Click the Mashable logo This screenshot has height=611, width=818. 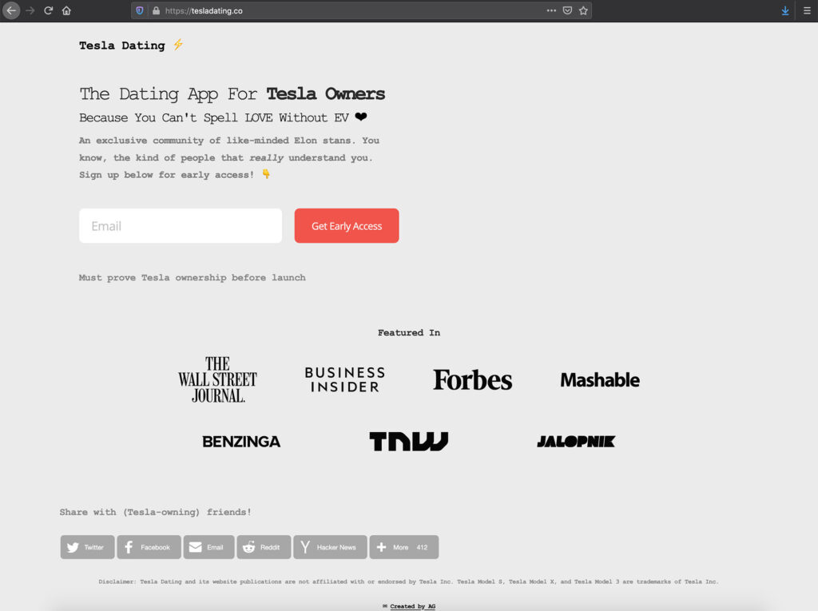[600, 380]
